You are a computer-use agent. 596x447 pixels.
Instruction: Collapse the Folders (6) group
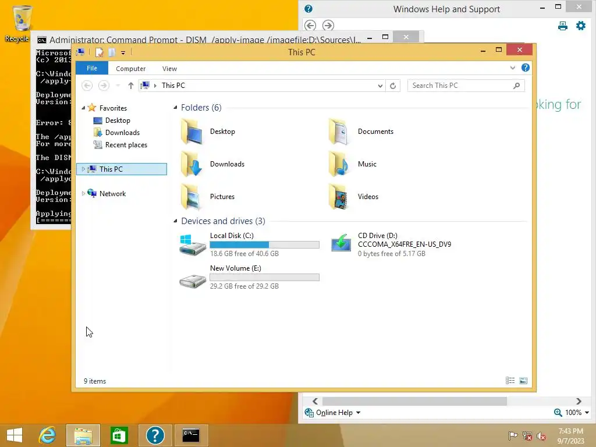(175, 108)
